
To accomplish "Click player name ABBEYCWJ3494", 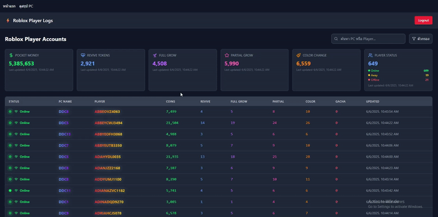I will 108,123.
